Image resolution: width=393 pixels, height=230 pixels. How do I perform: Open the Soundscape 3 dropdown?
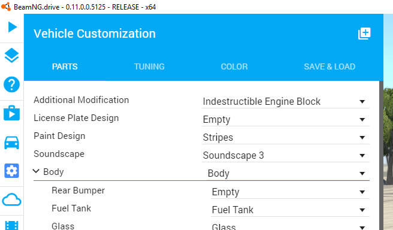coord(286,156)
